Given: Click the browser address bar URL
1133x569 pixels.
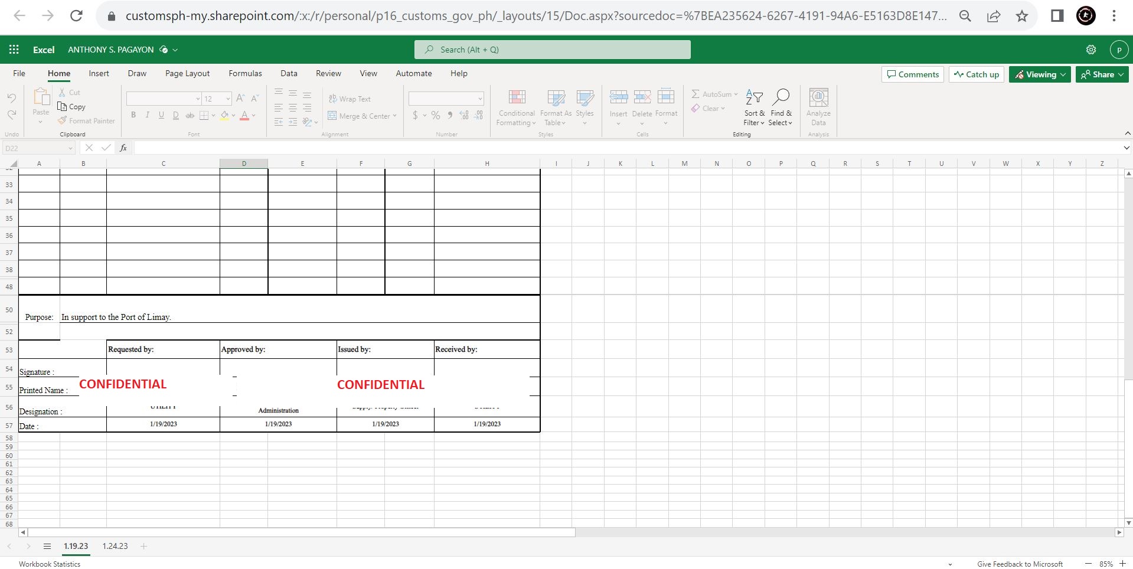Looking at the screenshot, I should tap(536, 16).
